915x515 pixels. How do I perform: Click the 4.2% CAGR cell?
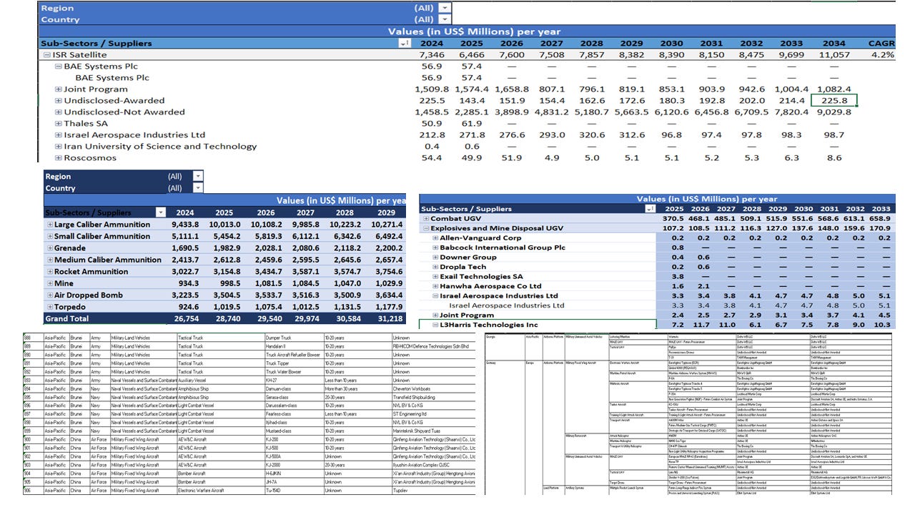click(x=881, y=54)
